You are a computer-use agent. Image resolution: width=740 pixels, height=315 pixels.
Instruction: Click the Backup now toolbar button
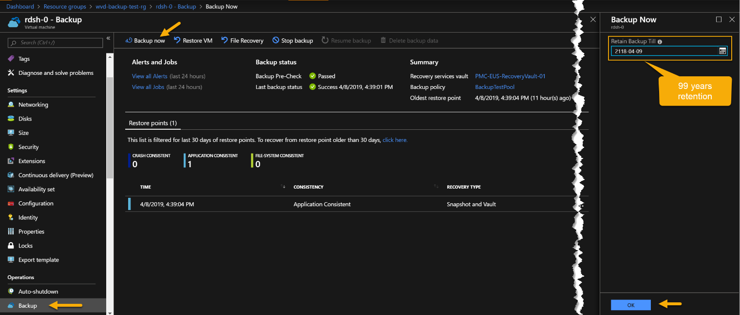point(145,41)
